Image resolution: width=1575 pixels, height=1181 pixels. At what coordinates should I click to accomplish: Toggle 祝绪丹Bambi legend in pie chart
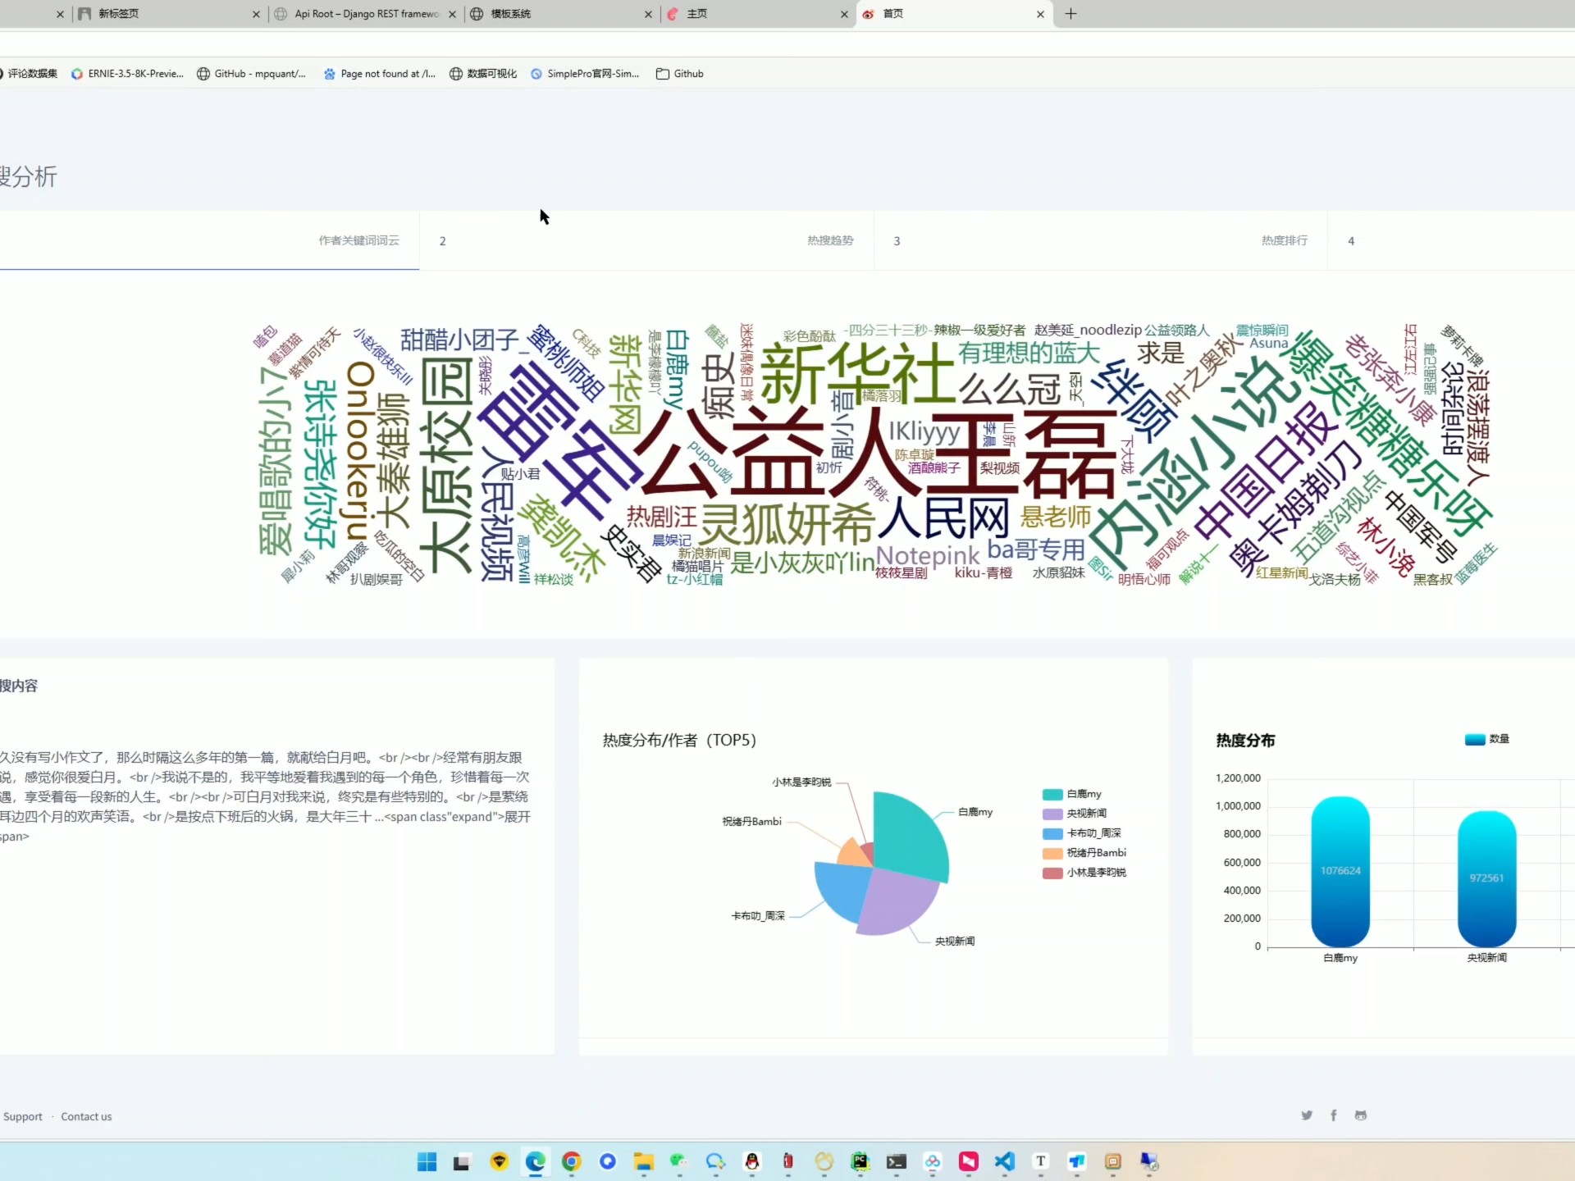pyautogui.click(x=1084, y=853)
